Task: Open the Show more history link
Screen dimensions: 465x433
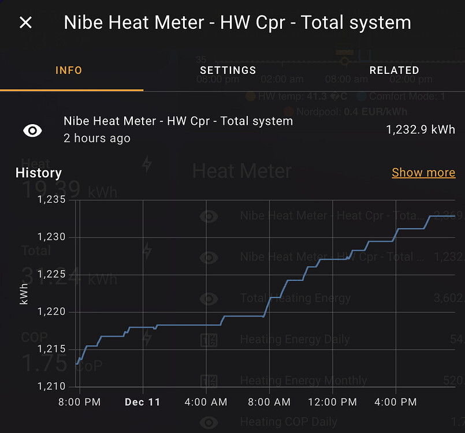Action: click(x=423, y=172)
